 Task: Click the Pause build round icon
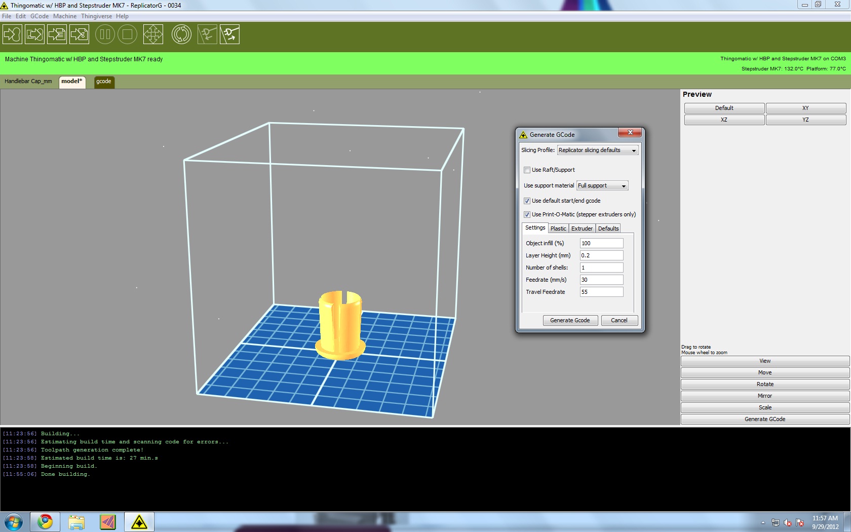[x=105, y=34]
